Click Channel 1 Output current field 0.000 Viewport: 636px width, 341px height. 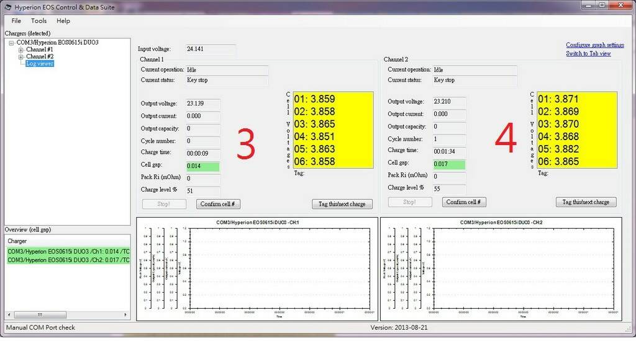203,116
